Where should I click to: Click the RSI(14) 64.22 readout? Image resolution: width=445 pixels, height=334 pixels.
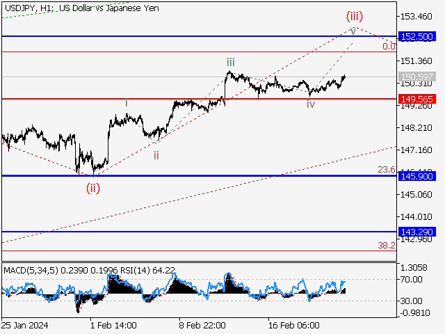click(147, 270)
